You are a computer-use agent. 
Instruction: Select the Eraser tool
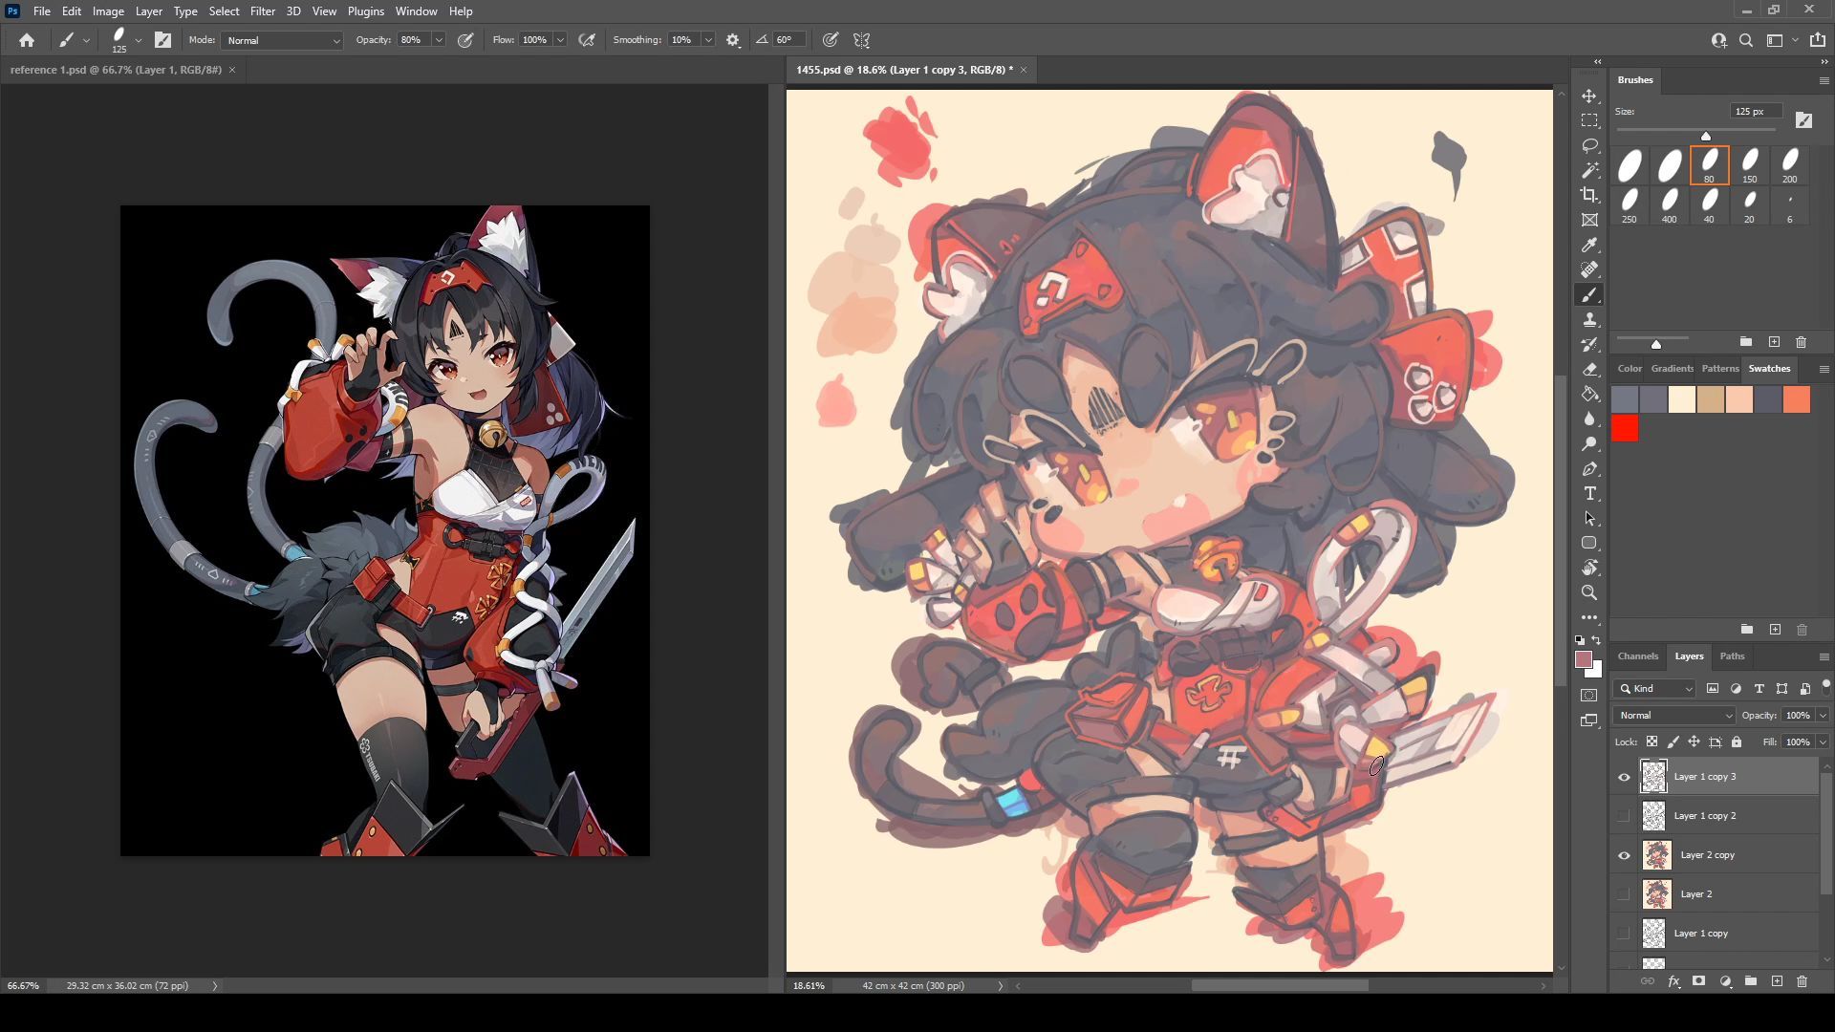coord(1589,370)
